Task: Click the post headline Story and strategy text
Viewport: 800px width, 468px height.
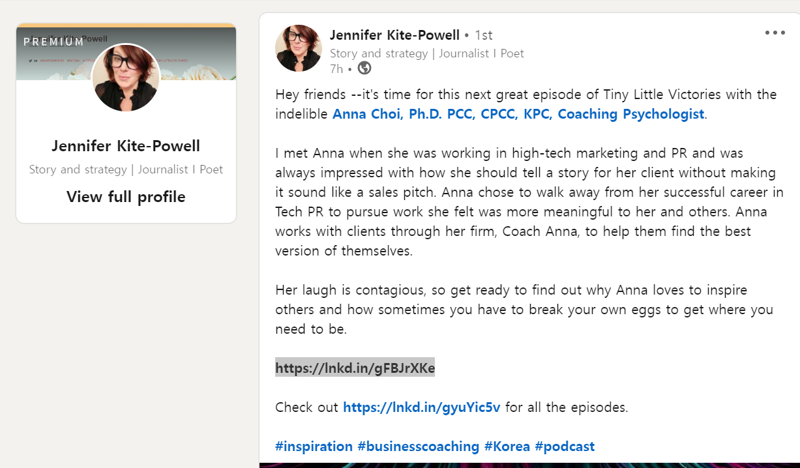Action: pyautogui.click(x=379, y=53)
